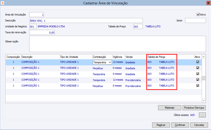211x130 pixels.
Task: Open the Materiais button
Action: pyautogui.click(x=170, y=108)
